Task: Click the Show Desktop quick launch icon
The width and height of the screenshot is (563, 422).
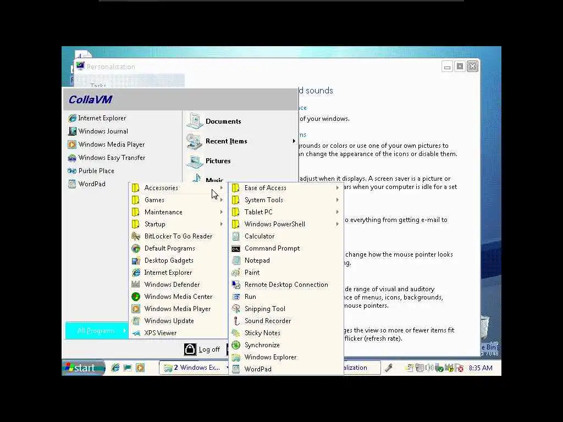Action: pos(128,368)
